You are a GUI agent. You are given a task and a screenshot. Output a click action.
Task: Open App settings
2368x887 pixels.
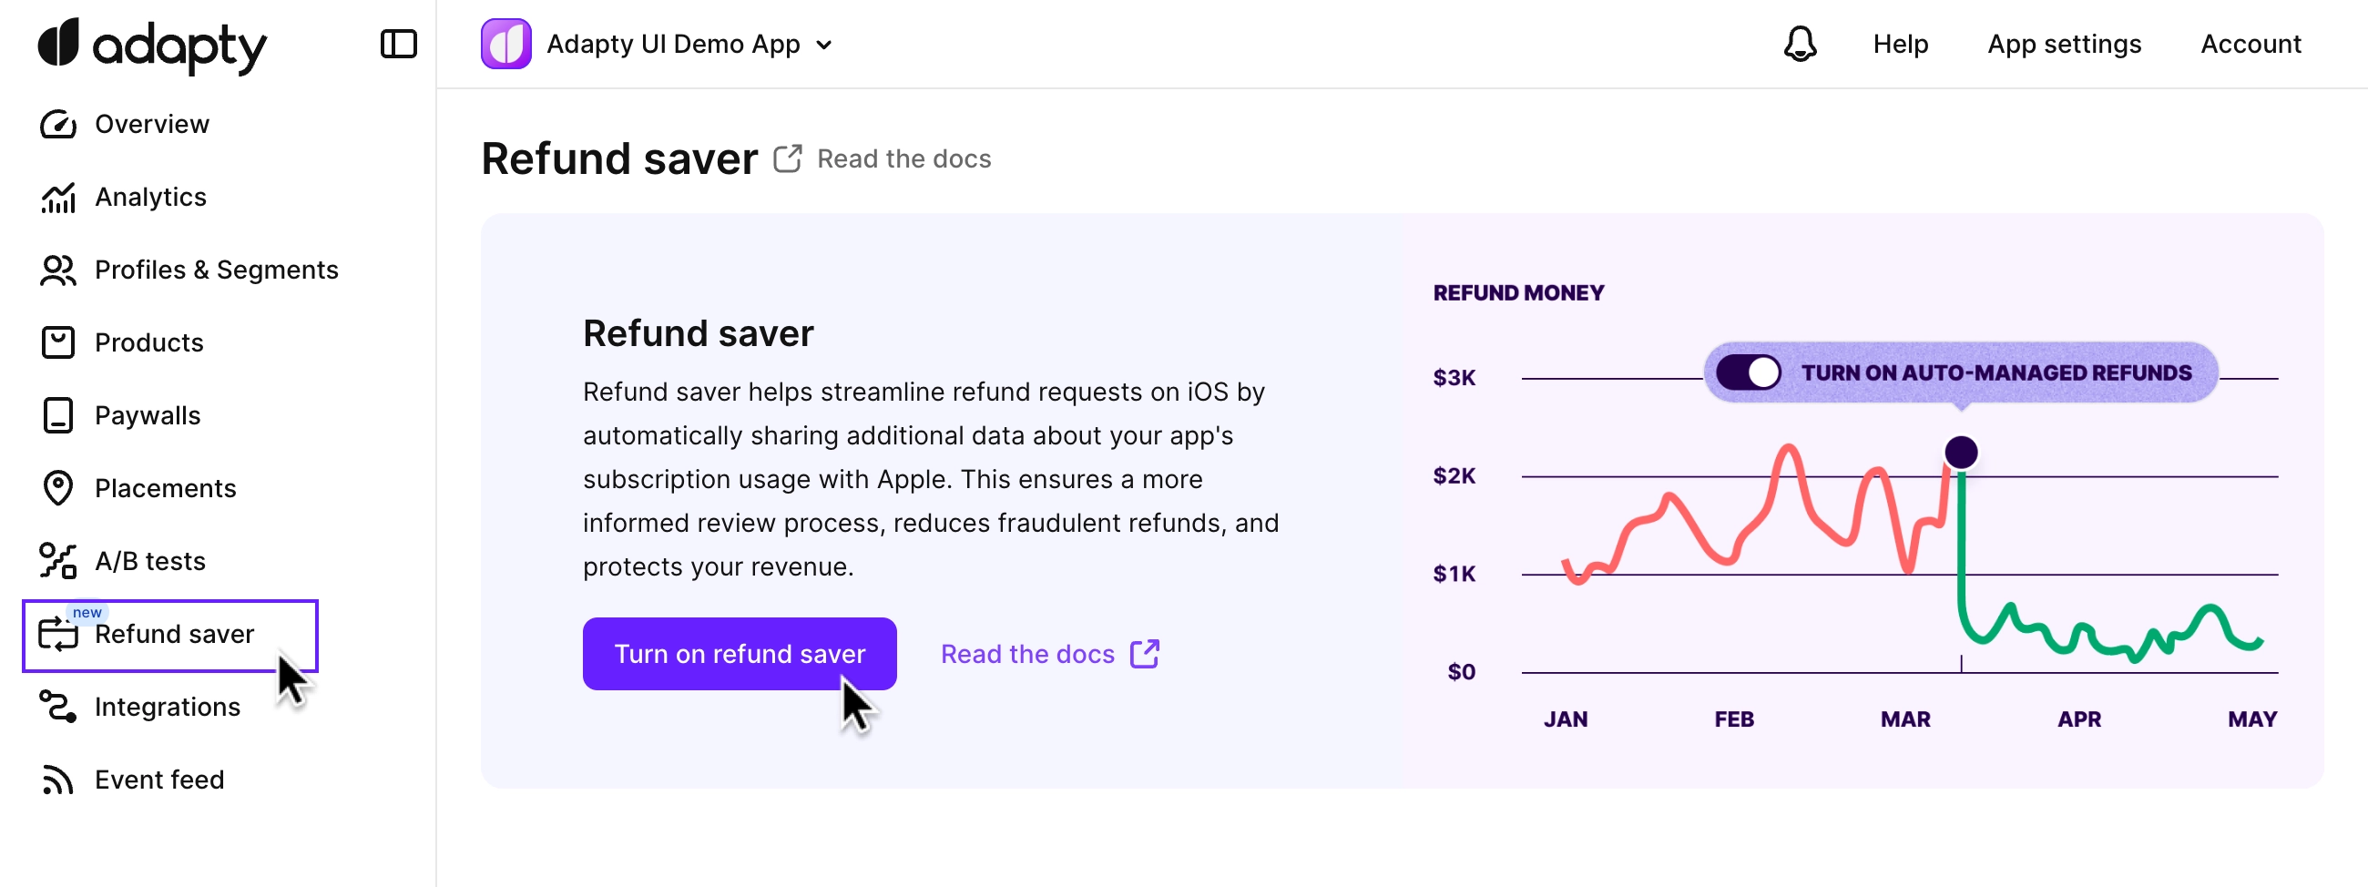click(2063, 44)
